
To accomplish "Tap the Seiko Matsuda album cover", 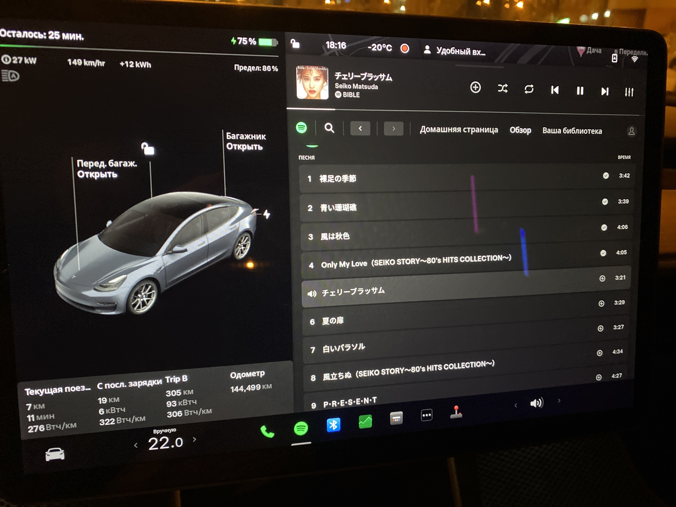I will [312, 82].
